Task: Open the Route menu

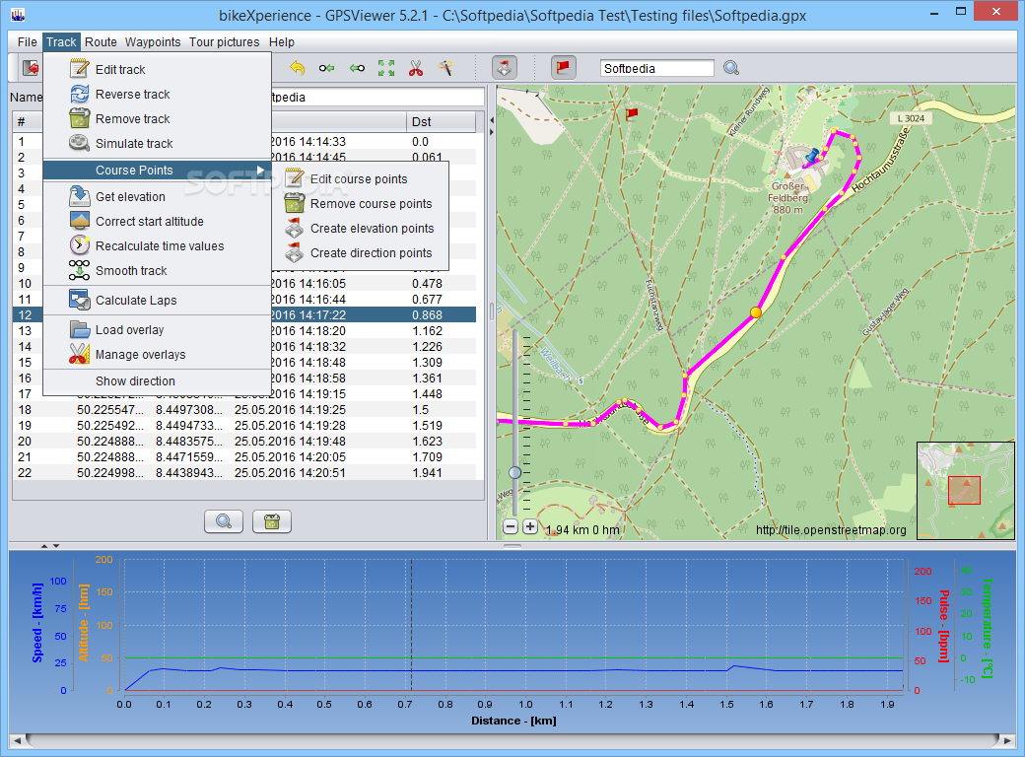Action: tap(101, 41)
